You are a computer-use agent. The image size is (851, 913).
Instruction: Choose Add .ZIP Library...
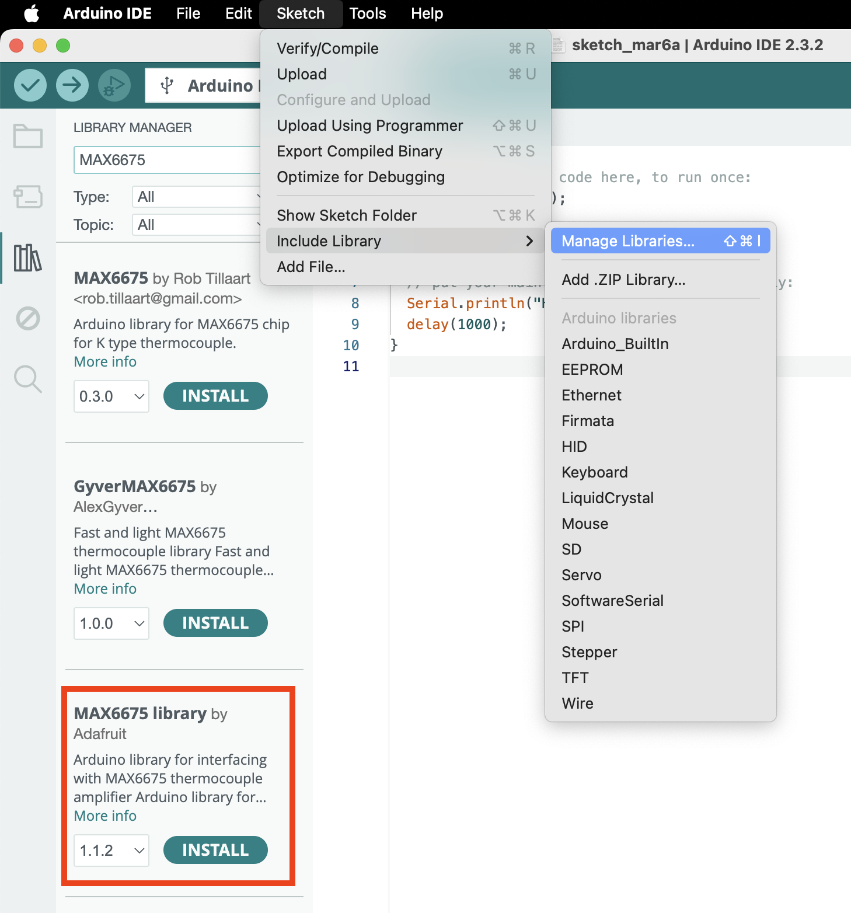point(661,280)
